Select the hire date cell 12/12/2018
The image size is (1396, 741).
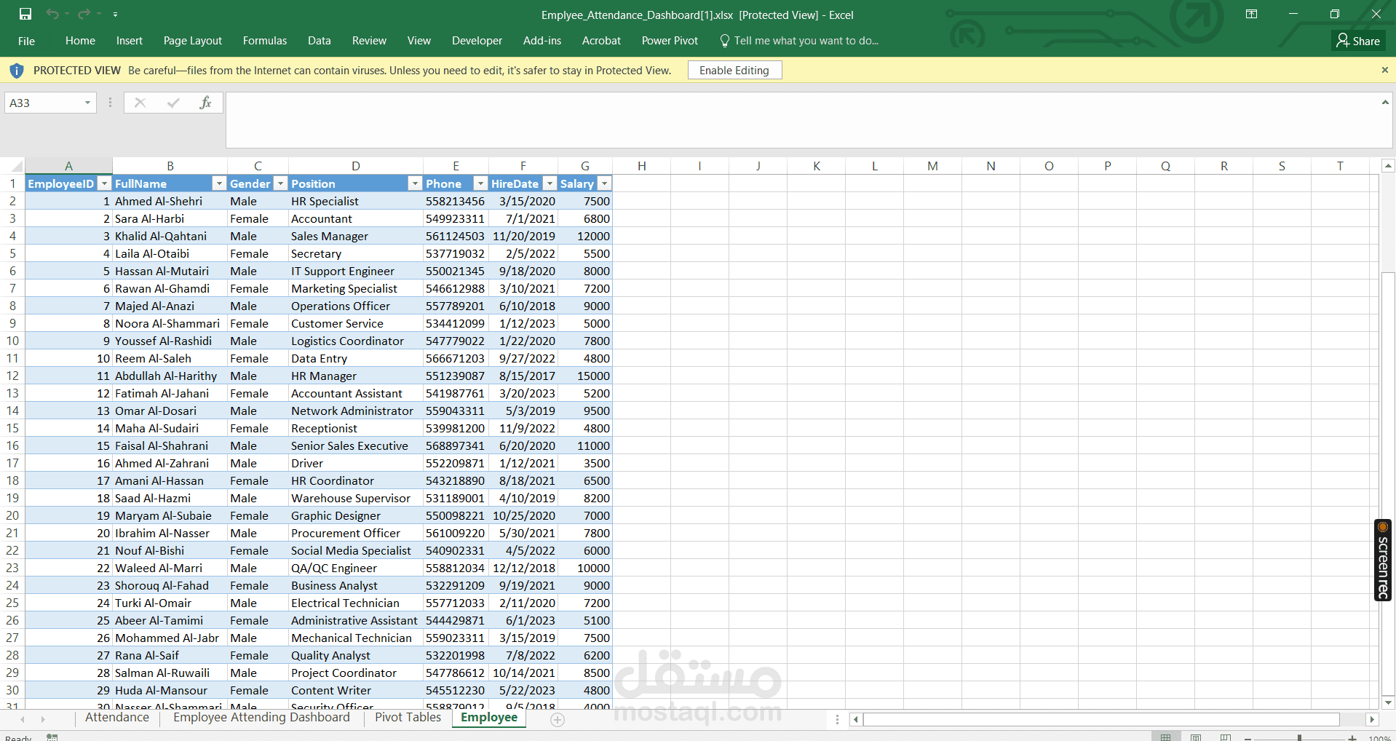pos(523,568)
